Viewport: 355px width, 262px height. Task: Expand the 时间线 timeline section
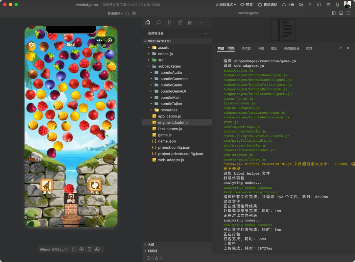click(x=177, y=251)
